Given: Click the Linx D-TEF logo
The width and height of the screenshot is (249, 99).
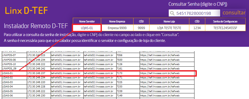Looking at the screenshot, I should pos(26,11).
